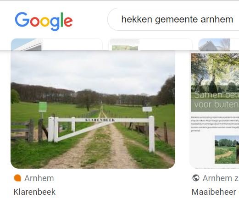Image resolution: width=239 pixels, height=209 pixels.
Task: Open the Klarenbeek gate image result
Action: (93, 110)
